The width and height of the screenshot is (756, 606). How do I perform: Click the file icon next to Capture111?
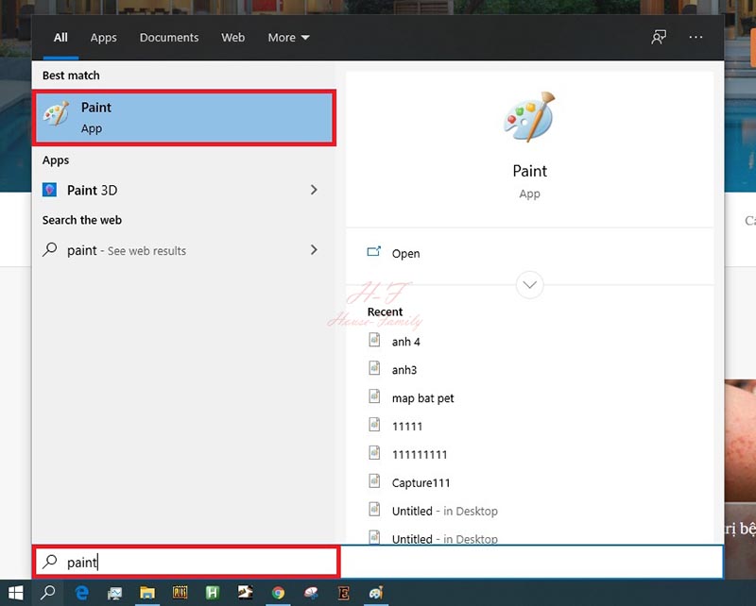click(374, 481)
